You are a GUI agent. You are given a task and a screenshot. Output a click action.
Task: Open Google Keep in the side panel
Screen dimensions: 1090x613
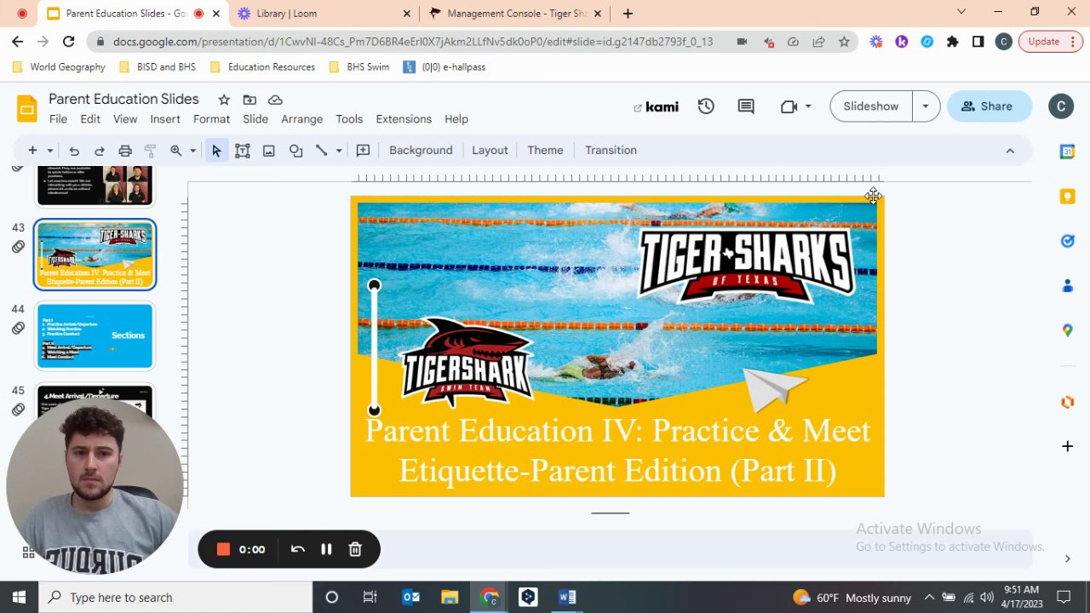coord(1067,197)
